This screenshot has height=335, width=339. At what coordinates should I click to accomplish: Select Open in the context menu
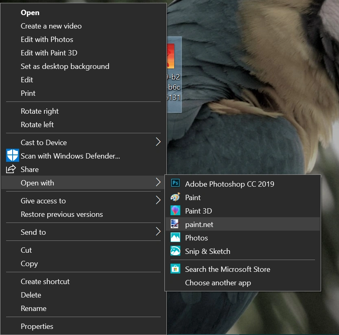pyautogui.click(x=83, y=13)
